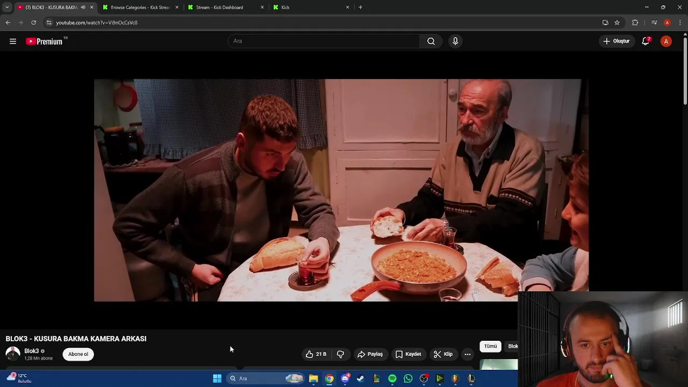
Task: Click the YouTube search magnifier button
Action: click(431, 41)
